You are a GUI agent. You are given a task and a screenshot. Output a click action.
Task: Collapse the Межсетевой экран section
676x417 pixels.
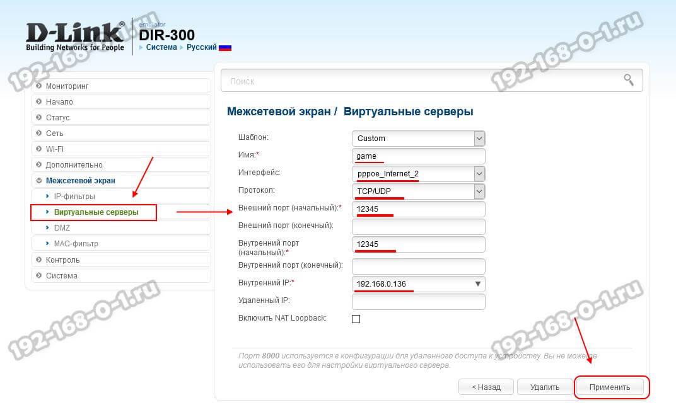click(x=121, y=181)
